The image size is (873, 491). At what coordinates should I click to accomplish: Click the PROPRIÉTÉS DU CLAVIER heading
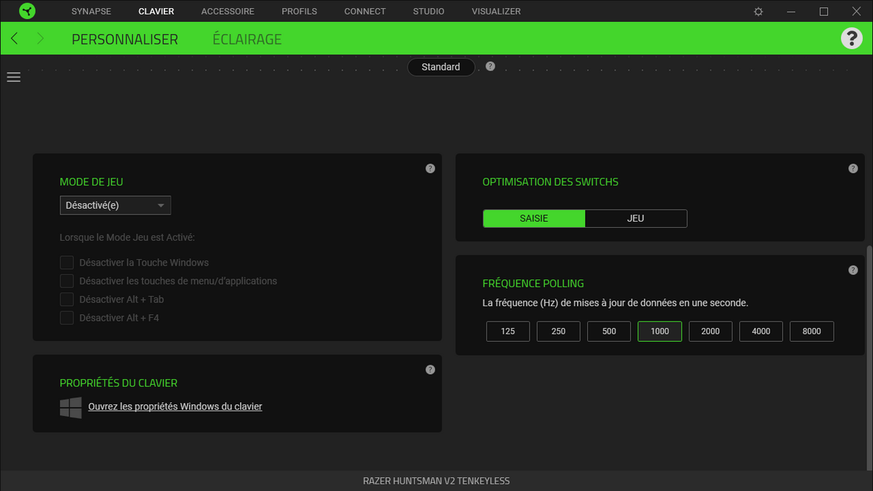click(119, 383)
